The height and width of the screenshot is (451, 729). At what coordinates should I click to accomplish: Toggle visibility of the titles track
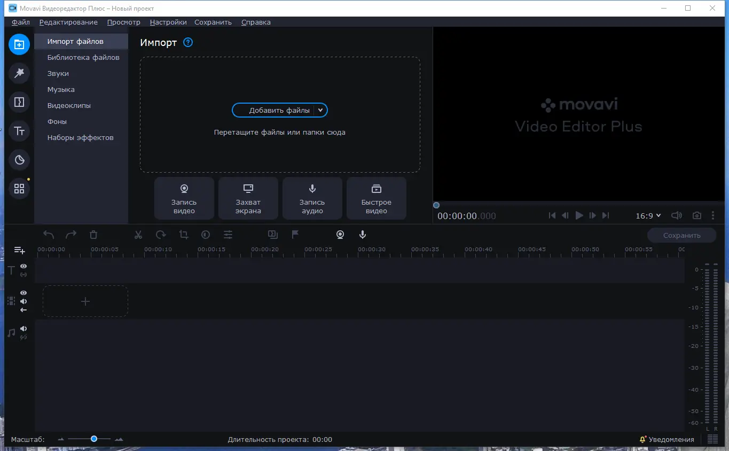pos(23,266)
